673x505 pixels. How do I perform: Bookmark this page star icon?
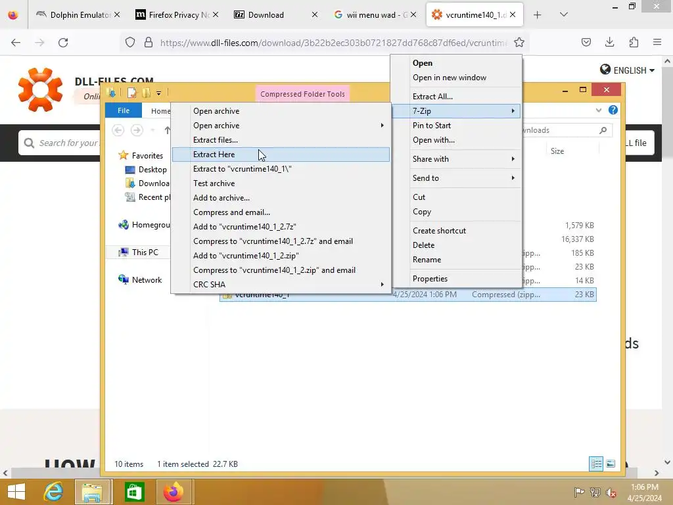pos(519,43)
